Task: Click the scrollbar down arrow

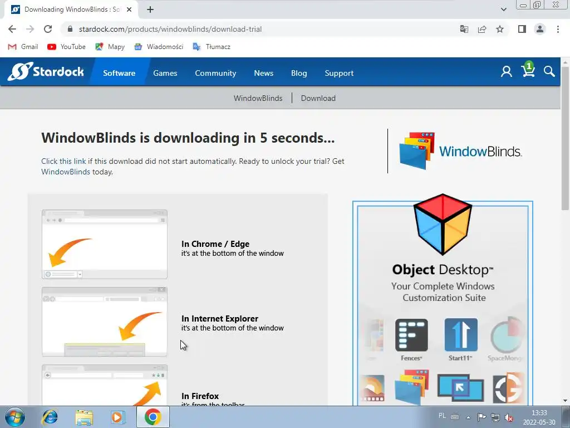Action: 565,401
